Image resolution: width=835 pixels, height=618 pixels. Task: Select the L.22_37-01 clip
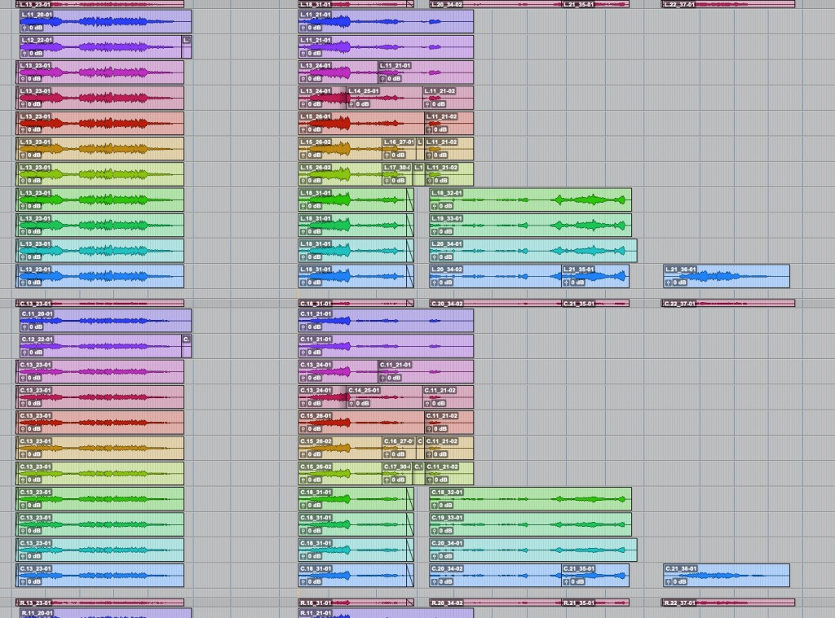click(x=727, y=4)
